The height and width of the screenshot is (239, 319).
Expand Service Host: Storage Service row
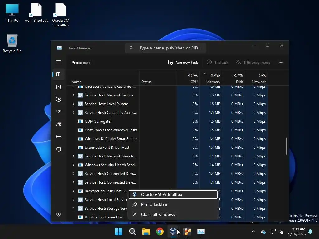pos(73,209)
